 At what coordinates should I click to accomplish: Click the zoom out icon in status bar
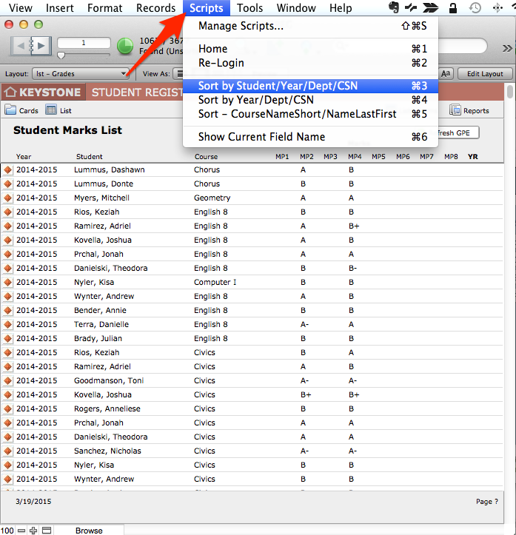21,531
